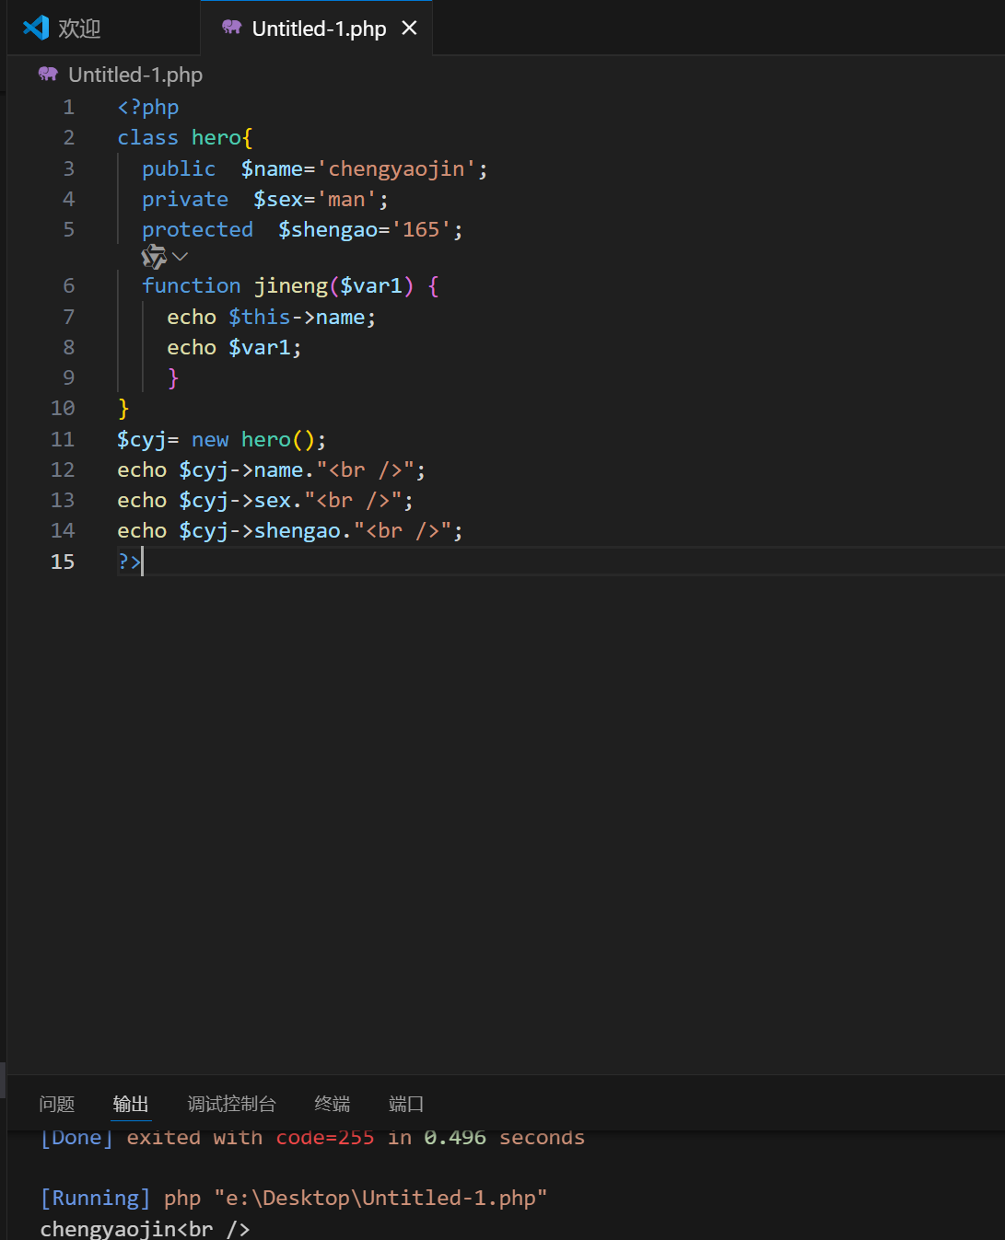This screenshot has width=1005, height=1240.
Task: Open the 终端 terminal panel tab
Action: 332,1104
